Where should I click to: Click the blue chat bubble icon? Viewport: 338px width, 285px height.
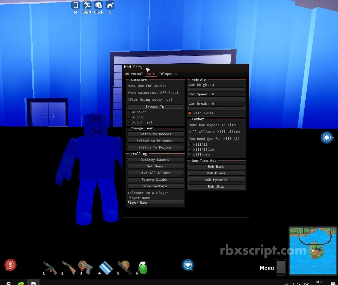pos(188,265)
